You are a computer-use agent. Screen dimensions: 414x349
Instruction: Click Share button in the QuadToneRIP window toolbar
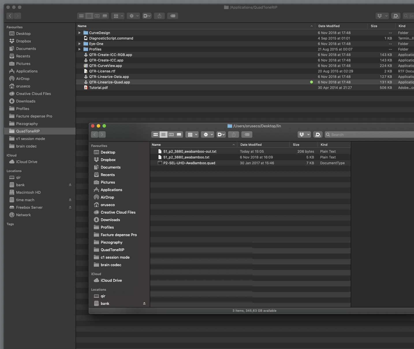tap(159, 16)
